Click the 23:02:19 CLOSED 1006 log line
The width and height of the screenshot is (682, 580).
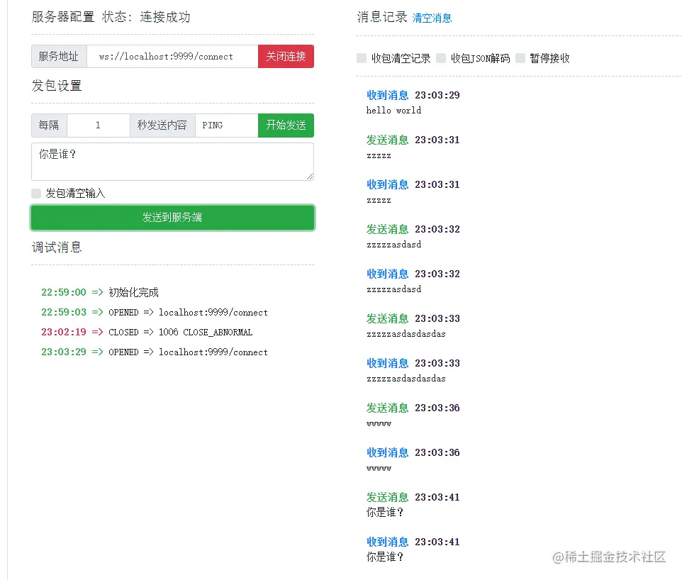(x=147, y=333)
